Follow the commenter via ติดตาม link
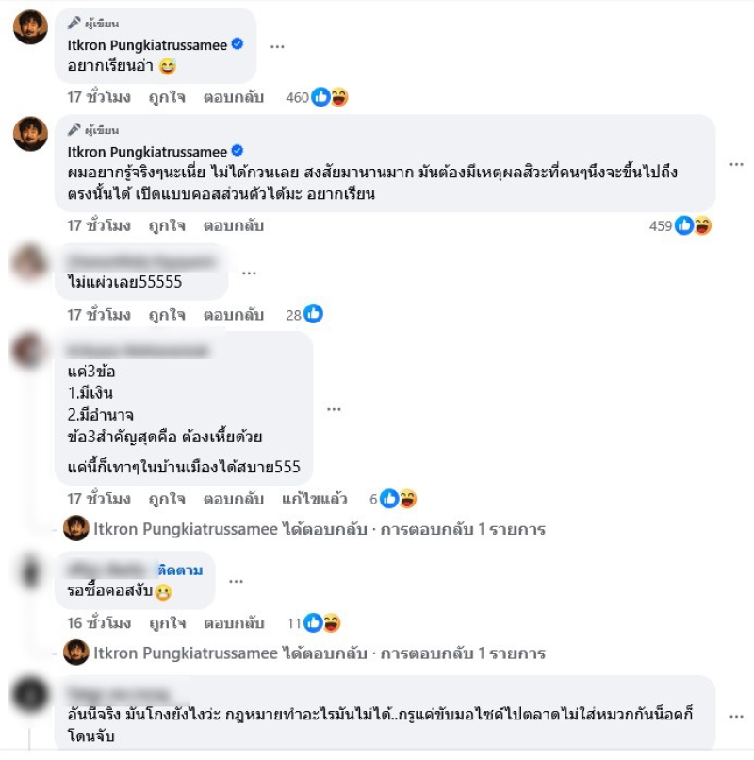This screenshot has height=760, width=754. pyautogui.click(x=180, y=570)
